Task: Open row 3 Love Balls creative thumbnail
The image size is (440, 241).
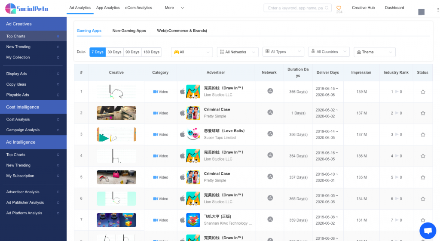Action: point(116,134)
